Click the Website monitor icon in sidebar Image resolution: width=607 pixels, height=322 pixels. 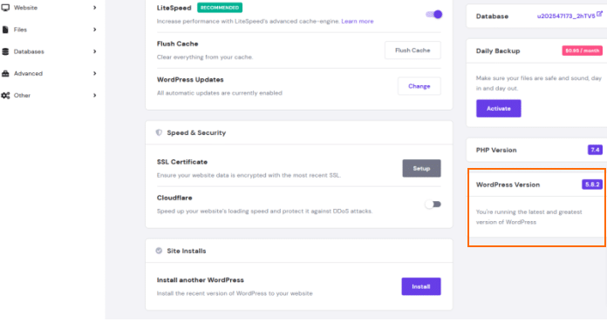(5, 8)
